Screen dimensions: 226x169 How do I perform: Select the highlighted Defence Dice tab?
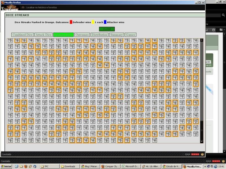pyautogui.click(x=63, y=35)
